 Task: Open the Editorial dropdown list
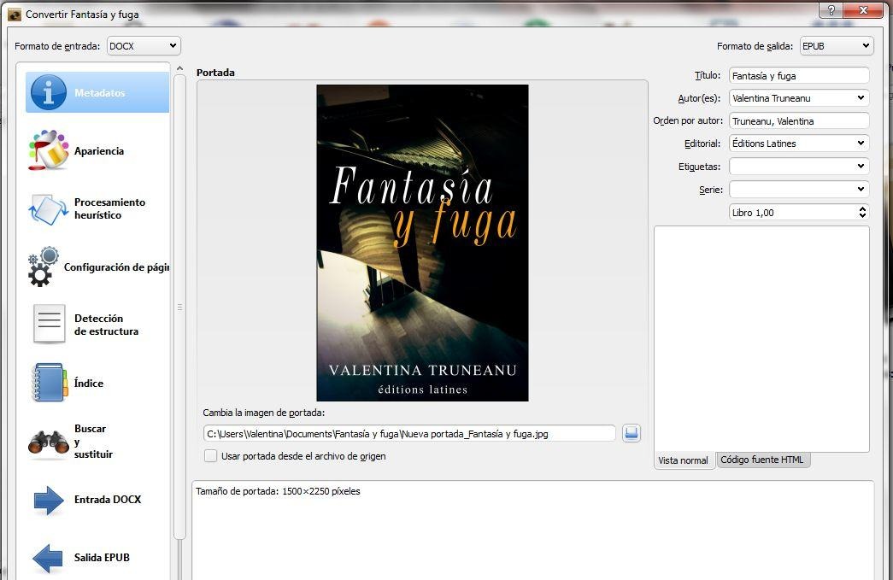[x=860, y=144]
